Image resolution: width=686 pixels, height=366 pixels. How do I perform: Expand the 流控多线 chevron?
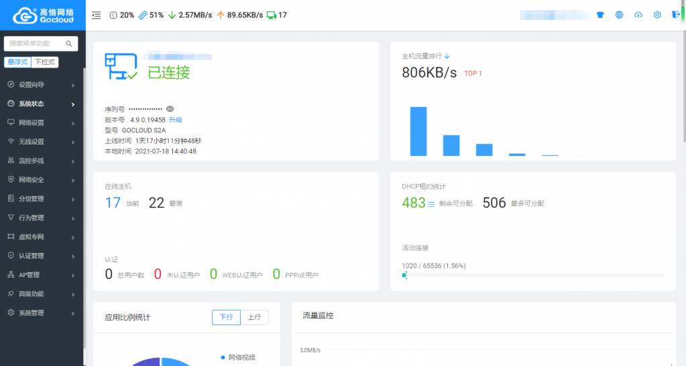point(73,161)
